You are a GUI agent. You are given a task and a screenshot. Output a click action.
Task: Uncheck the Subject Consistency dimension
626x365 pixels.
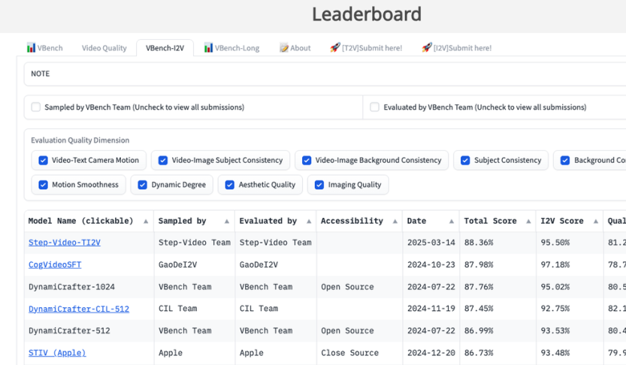(x=465, y=161)
